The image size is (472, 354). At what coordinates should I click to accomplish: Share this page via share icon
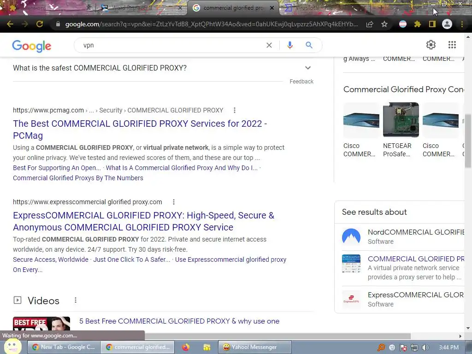tap(370, 24)
